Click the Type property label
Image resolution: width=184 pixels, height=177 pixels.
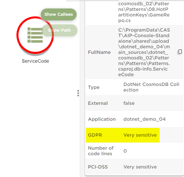(94, 87)
